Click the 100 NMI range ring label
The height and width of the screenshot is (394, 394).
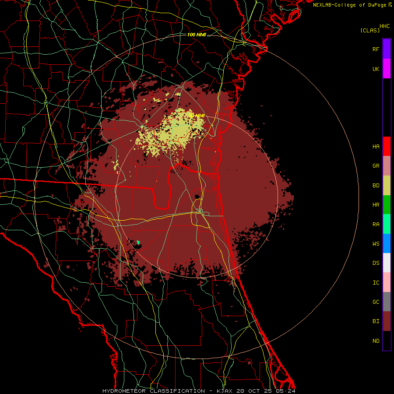click(x=197, y=35)
